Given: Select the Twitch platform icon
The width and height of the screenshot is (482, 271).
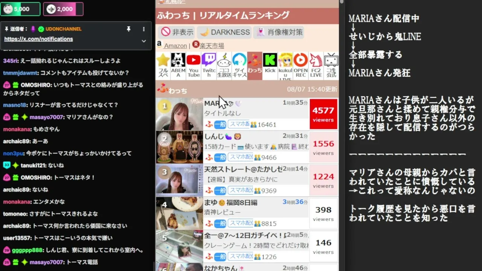Looking at the screenshot, I should point(209,66).
